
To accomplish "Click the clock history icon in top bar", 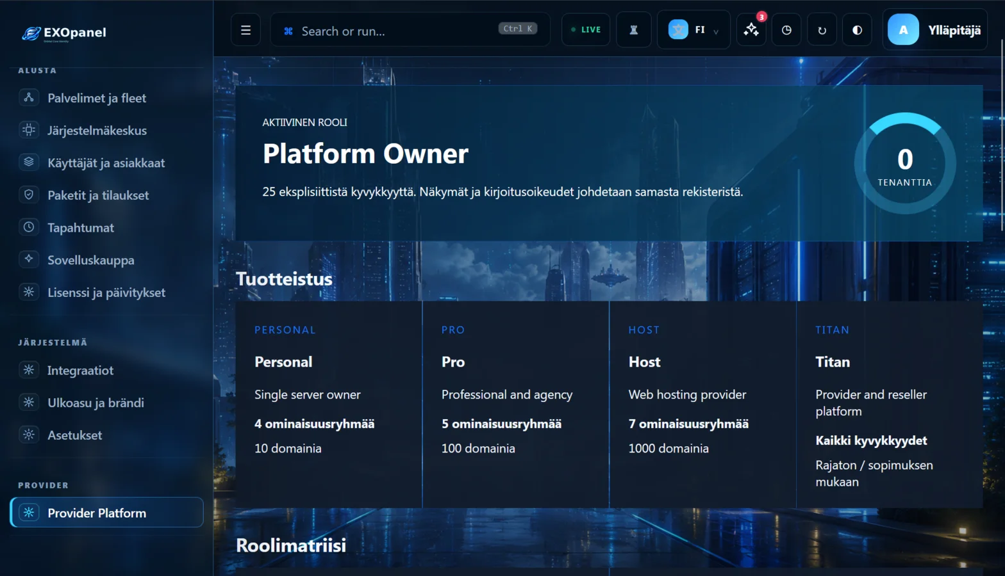I will coord(786,30).
